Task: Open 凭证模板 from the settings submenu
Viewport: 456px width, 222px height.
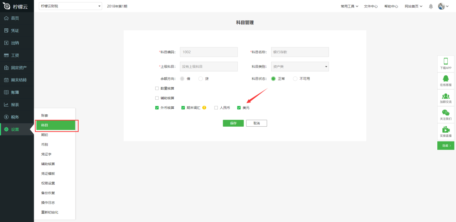Action: click(x=48, y=174)
